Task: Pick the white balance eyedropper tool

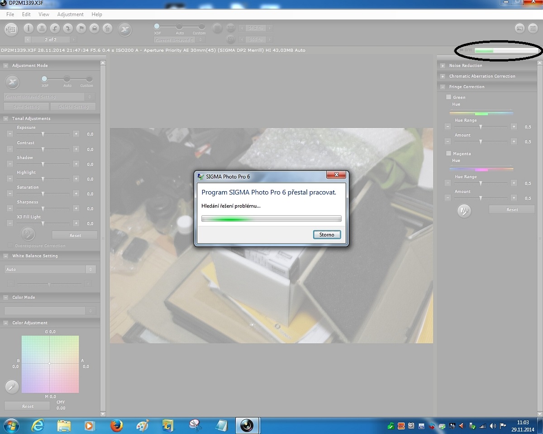Action: click(x=11, y=387)
